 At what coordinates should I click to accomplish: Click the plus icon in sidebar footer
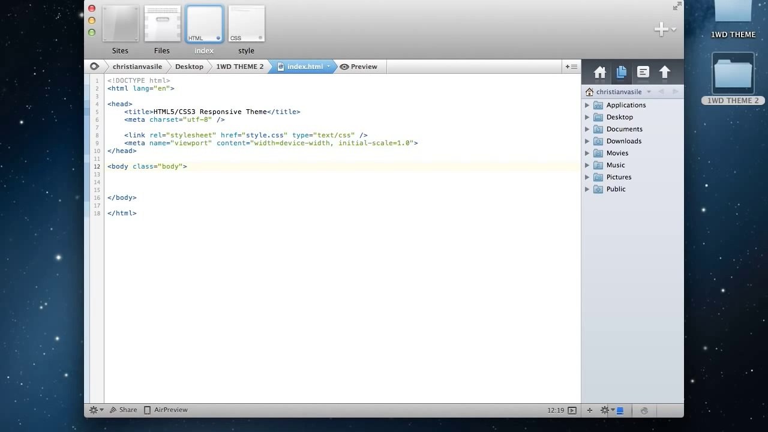click(x=590, y=410)
